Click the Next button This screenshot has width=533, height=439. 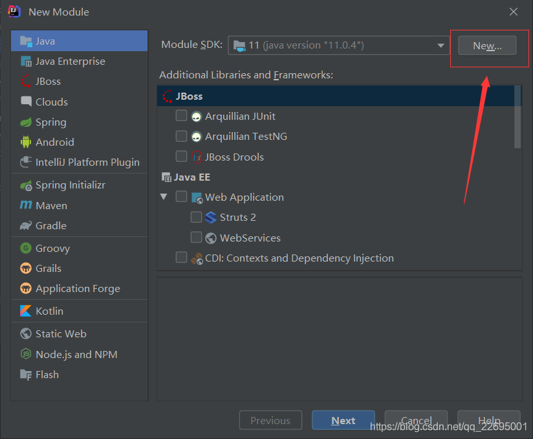tap(343, 420)
